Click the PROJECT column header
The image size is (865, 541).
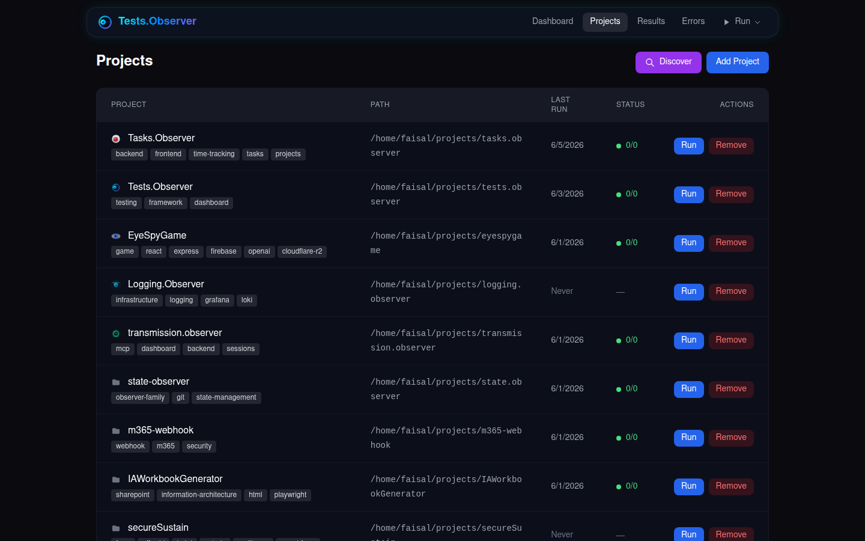129,105
